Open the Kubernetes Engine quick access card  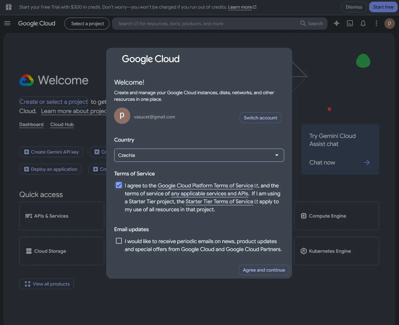[x=337, y=251]
